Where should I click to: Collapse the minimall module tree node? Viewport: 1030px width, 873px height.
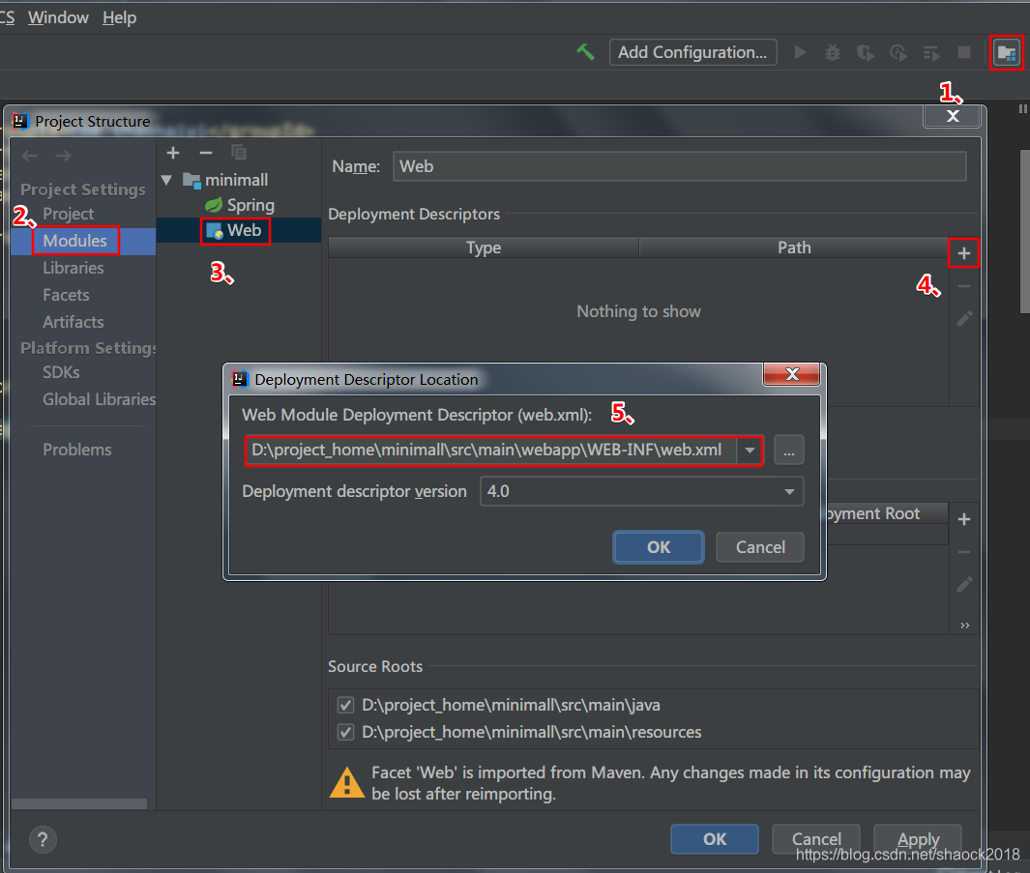click(x=167, y=180)
